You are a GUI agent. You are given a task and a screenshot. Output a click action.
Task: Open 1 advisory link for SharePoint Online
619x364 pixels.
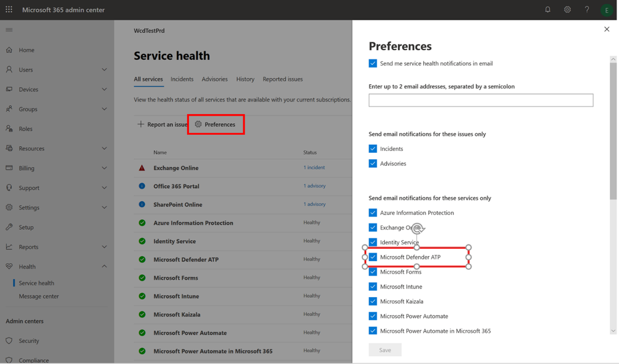[315, 204]
